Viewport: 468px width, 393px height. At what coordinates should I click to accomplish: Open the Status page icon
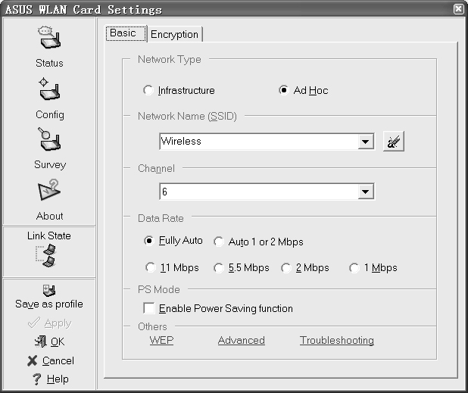[x=49, y=40]
